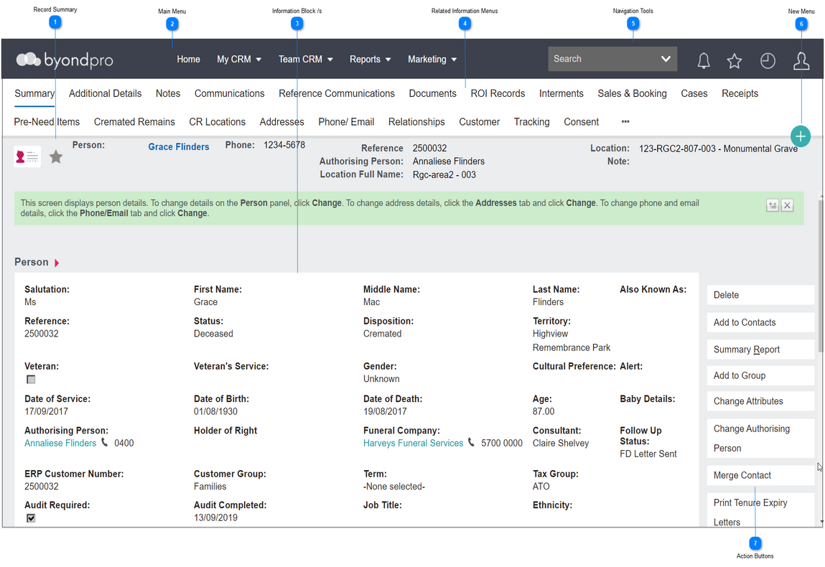The image size is (825, 567).
Task: Toggle favourite star beside Person record
Action: click(56, 156)
